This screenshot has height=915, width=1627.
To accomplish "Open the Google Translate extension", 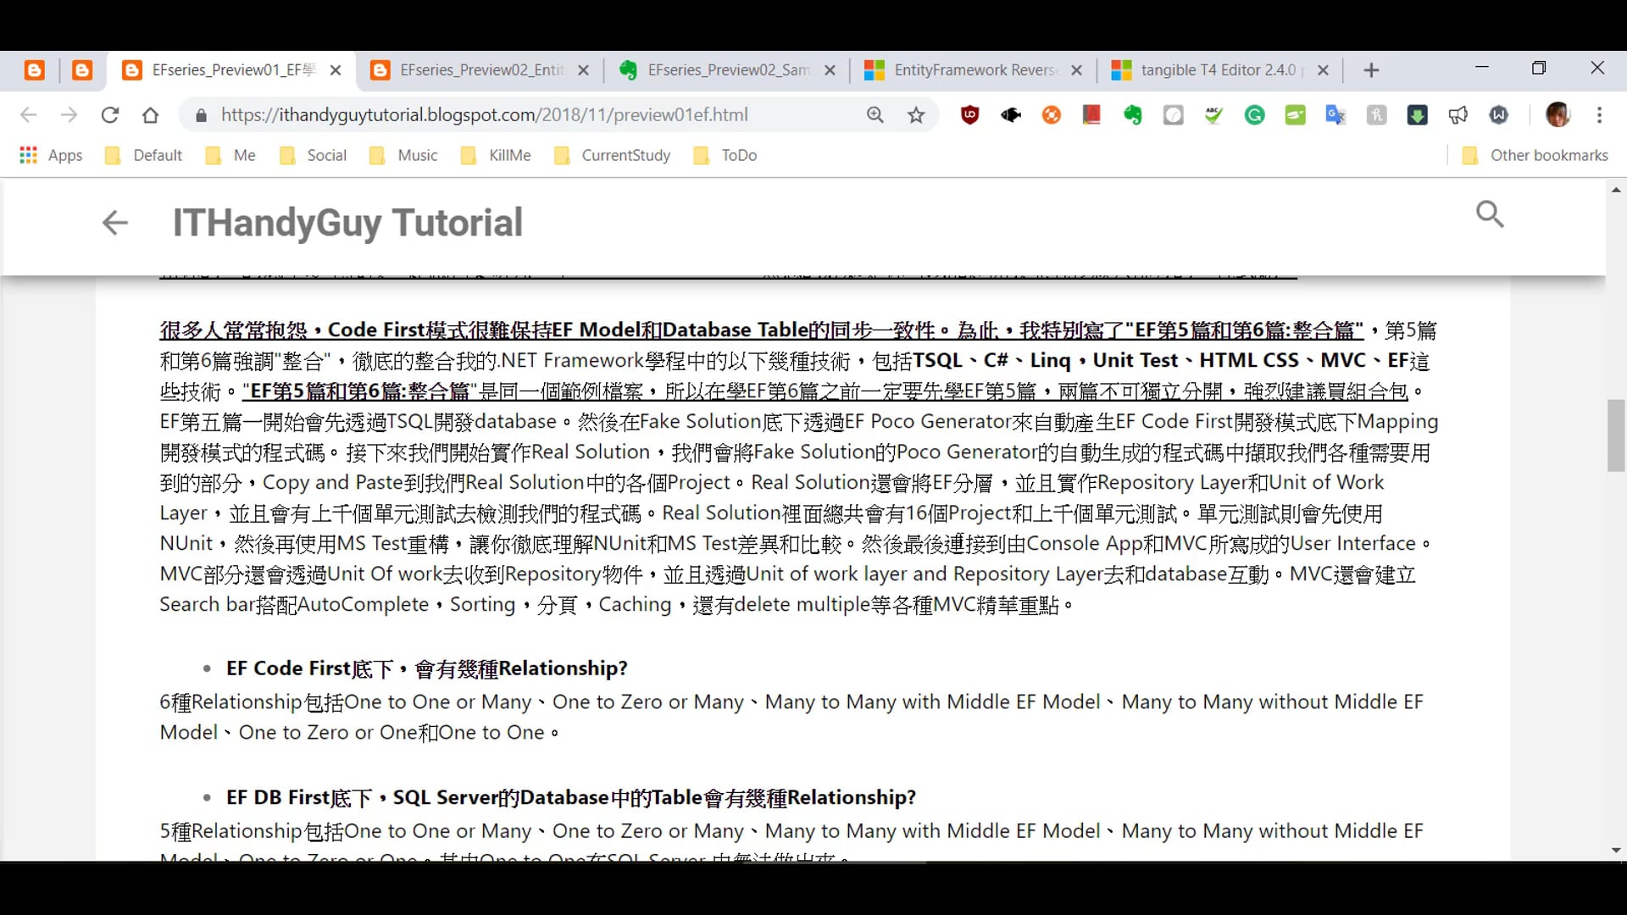I will pyautogui.click(x=1336, y=115).
